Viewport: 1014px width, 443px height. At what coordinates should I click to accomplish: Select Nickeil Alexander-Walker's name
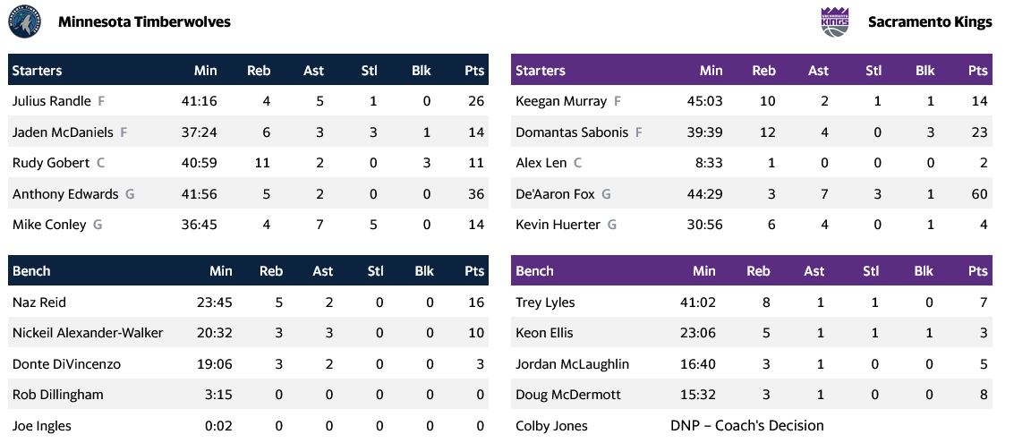[x=88, y=333]
